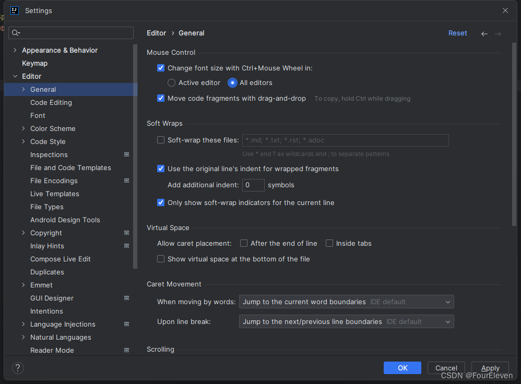Screen dimensions: 521x384
Task: Expand the General subtree chevron
Action: (x=23, y=89)
